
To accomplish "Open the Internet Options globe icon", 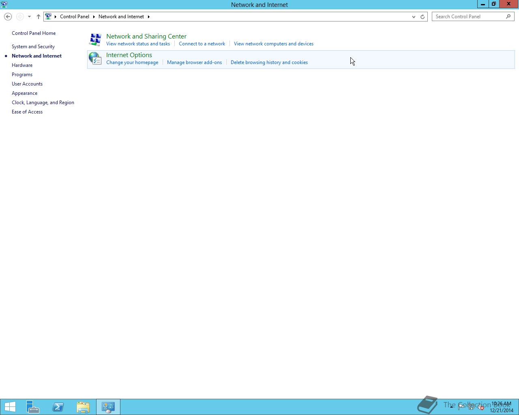I will pyautogui.click(x=95, y=58).
